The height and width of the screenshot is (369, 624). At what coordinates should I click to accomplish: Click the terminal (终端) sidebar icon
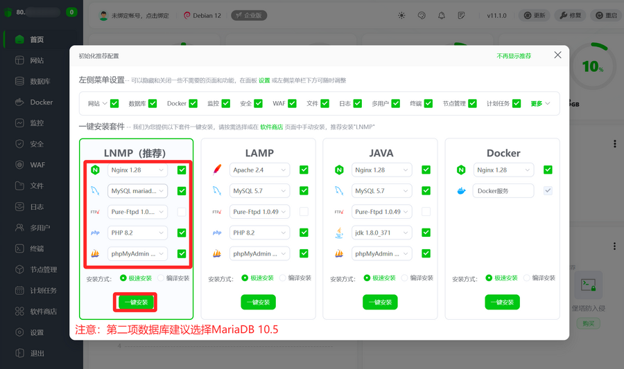(x=19, y=249)
